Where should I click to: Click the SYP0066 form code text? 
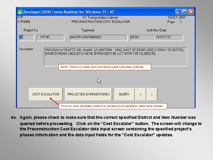coord(24,22)
